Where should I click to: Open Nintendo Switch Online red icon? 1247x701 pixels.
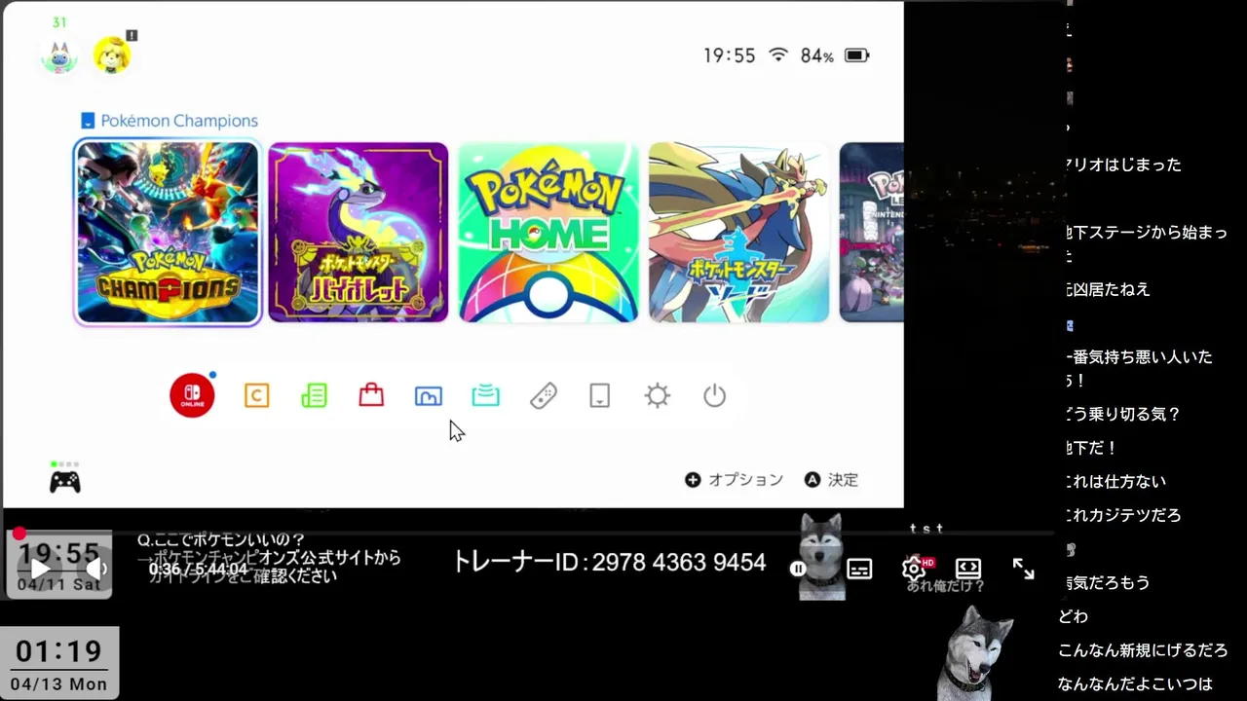point(192,395)
